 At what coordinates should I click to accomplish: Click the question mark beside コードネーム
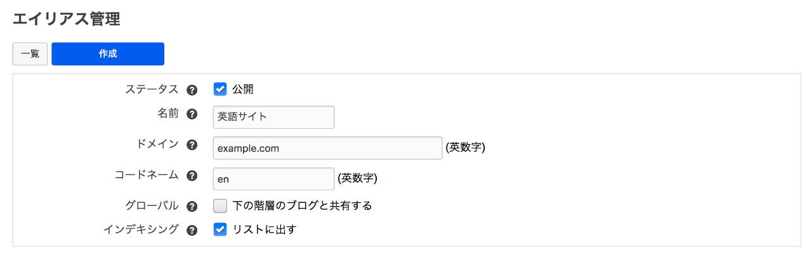pyautogui.click(x=192, y=176)
